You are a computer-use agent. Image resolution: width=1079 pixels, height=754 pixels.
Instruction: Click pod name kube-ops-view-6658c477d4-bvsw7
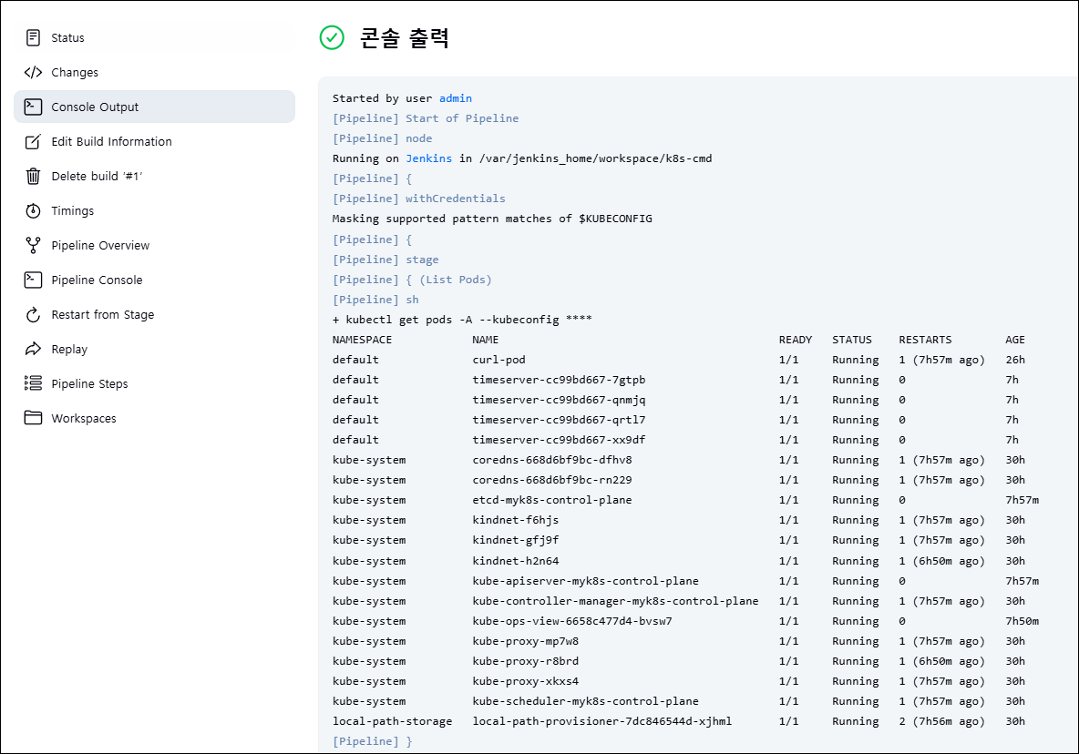(571, 621)
